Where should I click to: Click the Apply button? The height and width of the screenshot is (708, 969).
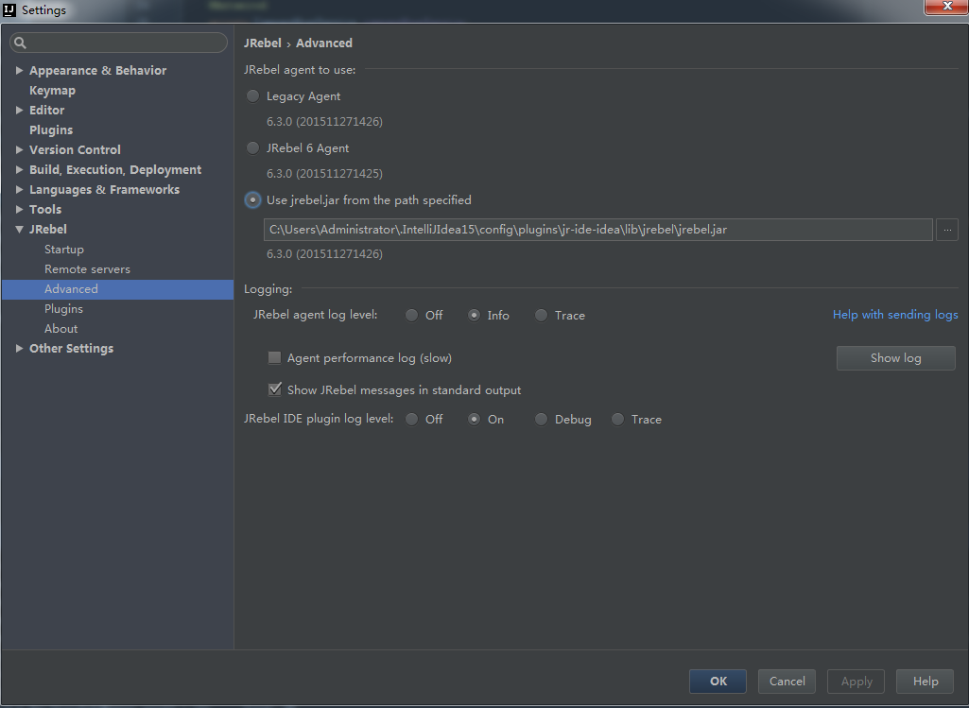[856, 681]
